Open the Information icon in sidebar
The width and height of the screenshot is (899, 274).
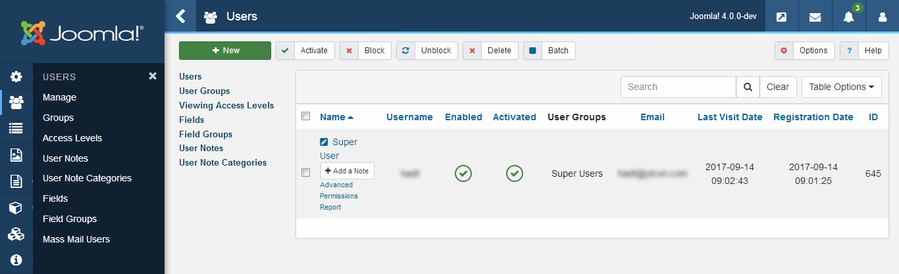click(16, 260)
